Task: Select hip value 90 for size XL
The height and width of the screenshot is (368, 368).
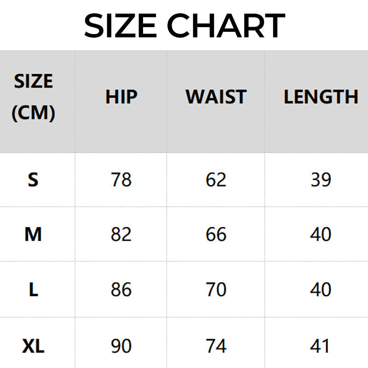Action: 121,346
